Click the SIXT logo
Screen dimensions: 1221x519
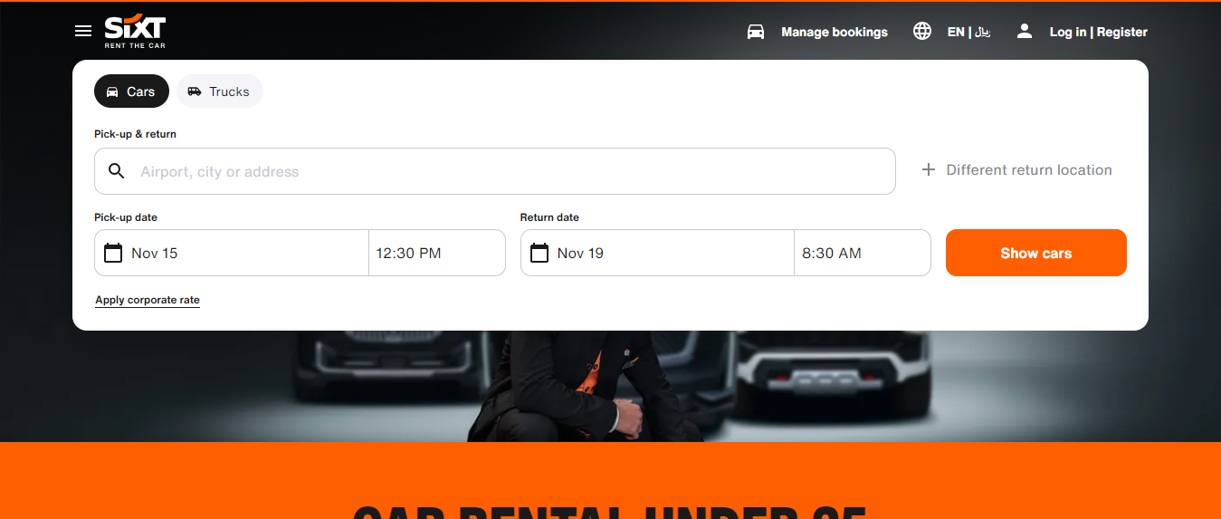[135, 32]
